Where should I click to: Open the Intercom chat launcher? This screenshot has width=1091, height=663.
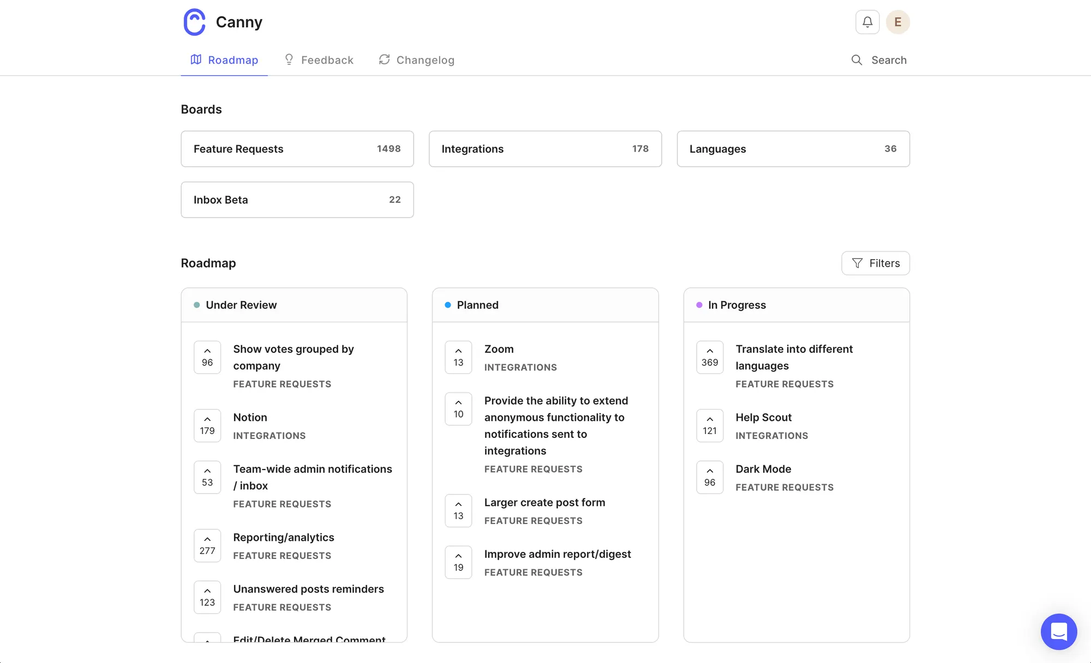click(1059, 631)
